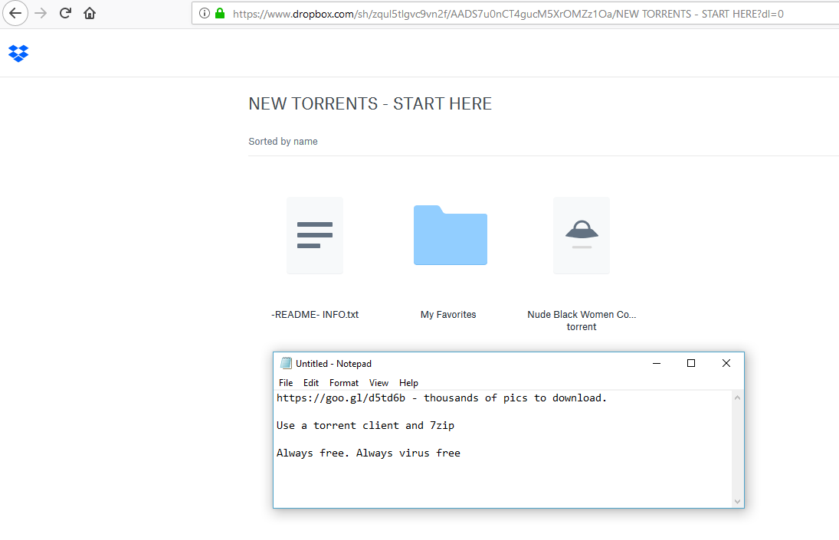Image resolution: width=839 pixels, height=540 pixels.
Task: Open the Notepad Edit menu
Action: 311,383
